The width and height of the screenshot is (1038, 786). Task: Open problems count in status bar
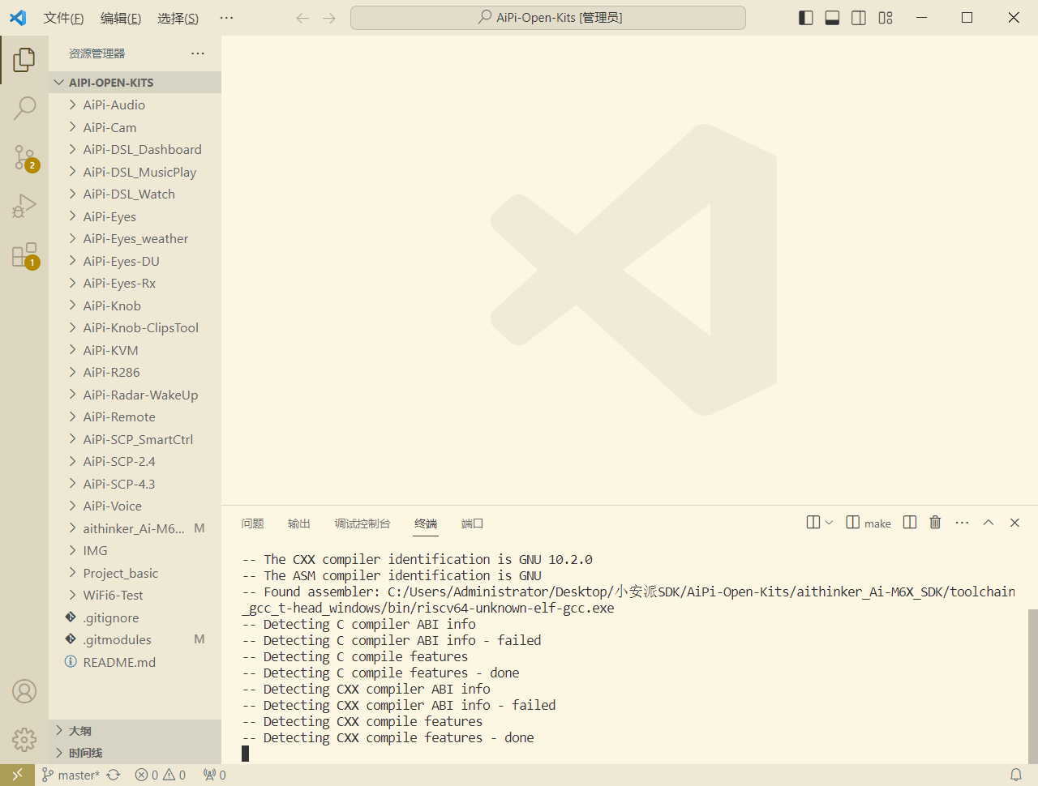coord(160,775)
